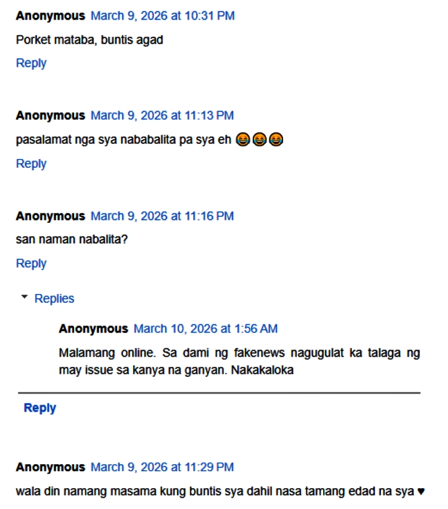Open the March 9, 11:16 PM timestamp link
This screenshot has height=509, width=448.
coord(162,216)
